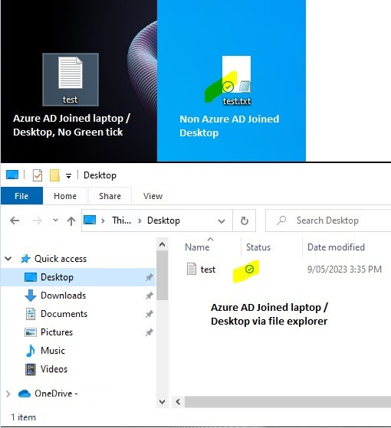Unpin Pictures using its pin icon
The image size is (391, 428).
[x=149, y=332]
